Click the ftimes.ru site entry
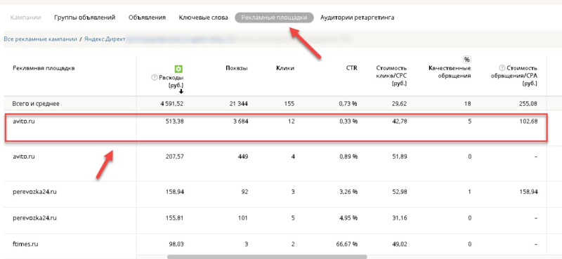562x259 pixels. click(x=25, y=244)
